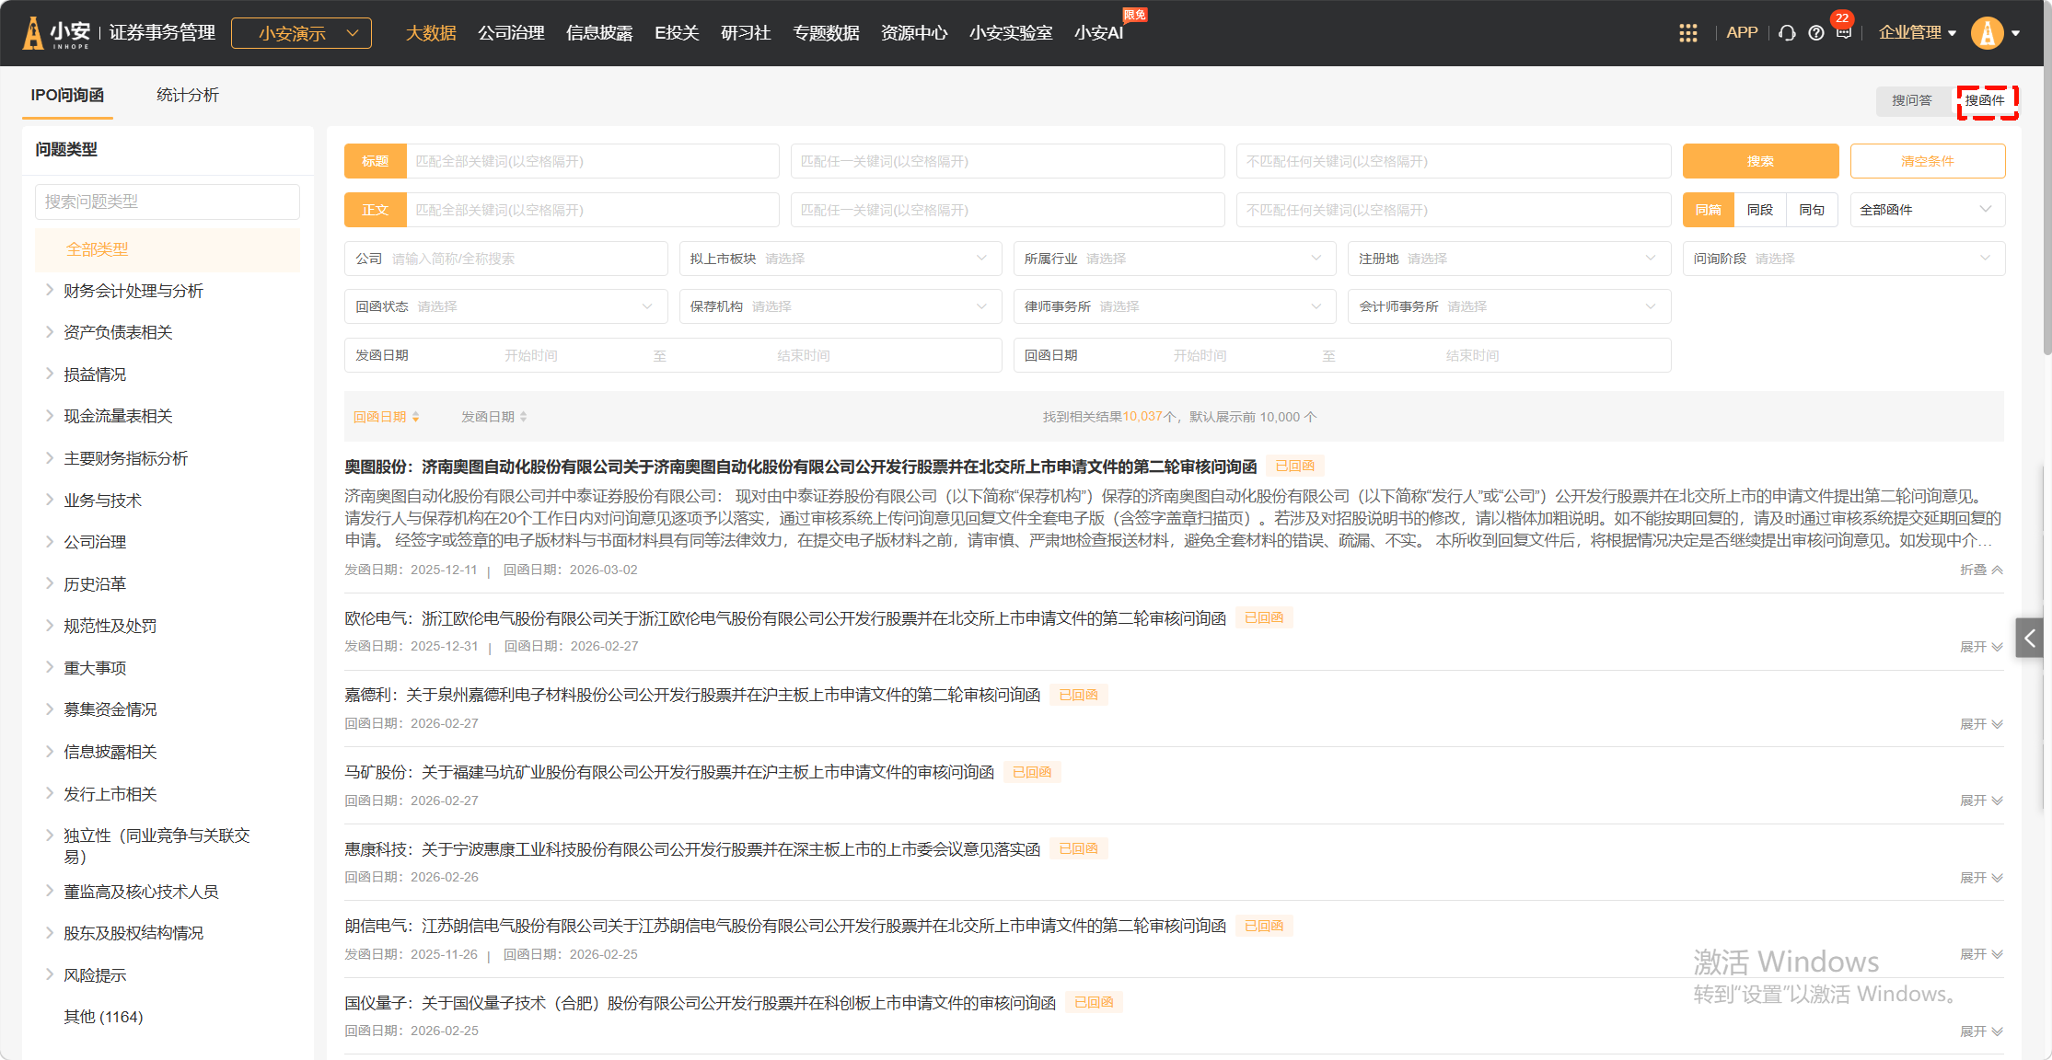Click the 清空条件 button
This screenshot has width=2052, height=1060.
click(x=1927, y=161)
